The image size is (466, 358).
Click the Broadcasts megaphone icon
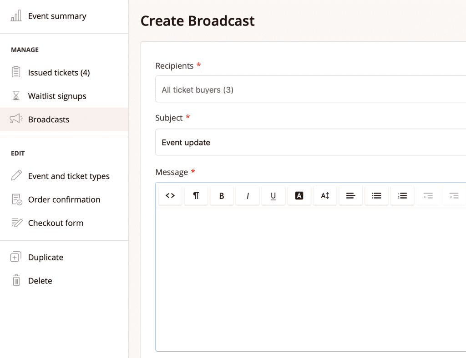pyautogui.click(x=16, y=118)
